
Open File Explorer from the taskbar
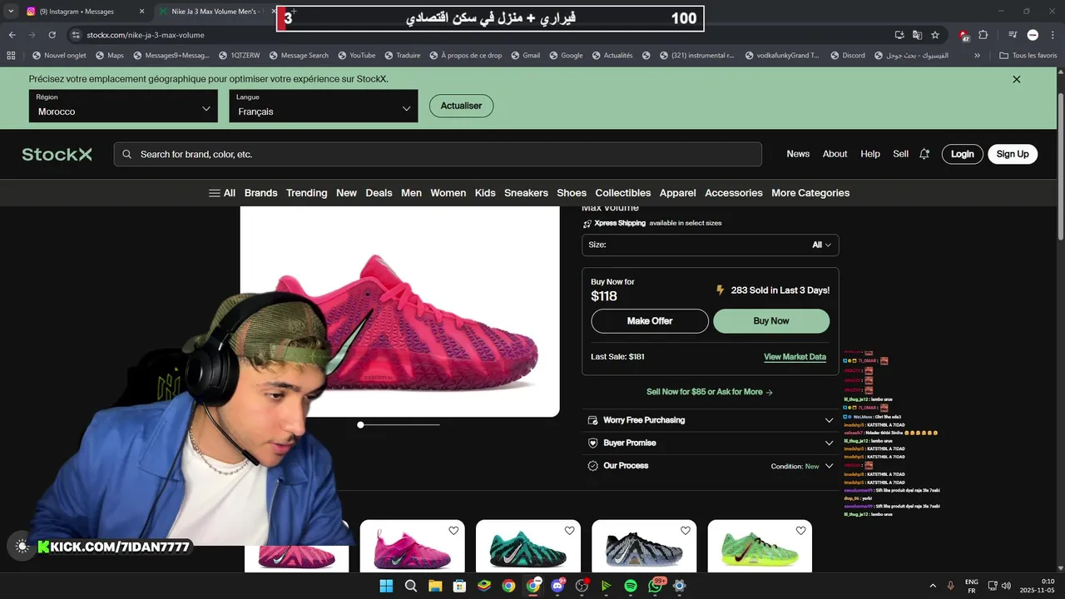point(435,586)
